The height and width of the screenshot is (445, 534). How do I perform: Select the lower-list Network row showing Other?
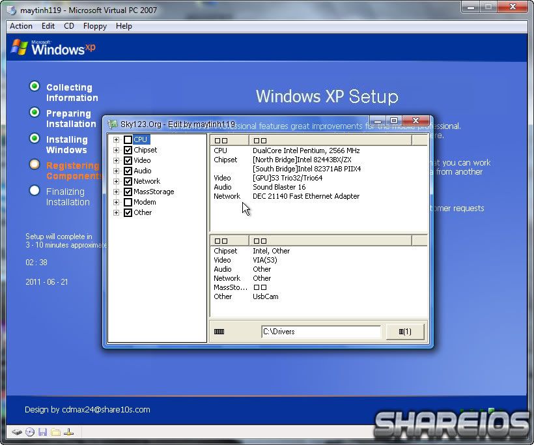click(319, 278)
